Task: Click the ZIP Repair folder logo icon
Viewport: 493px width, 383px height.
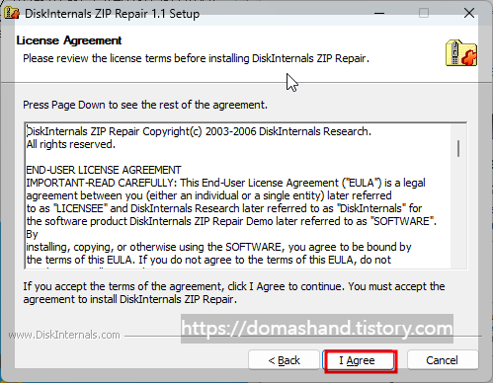Action: click(x=461, y=53)
